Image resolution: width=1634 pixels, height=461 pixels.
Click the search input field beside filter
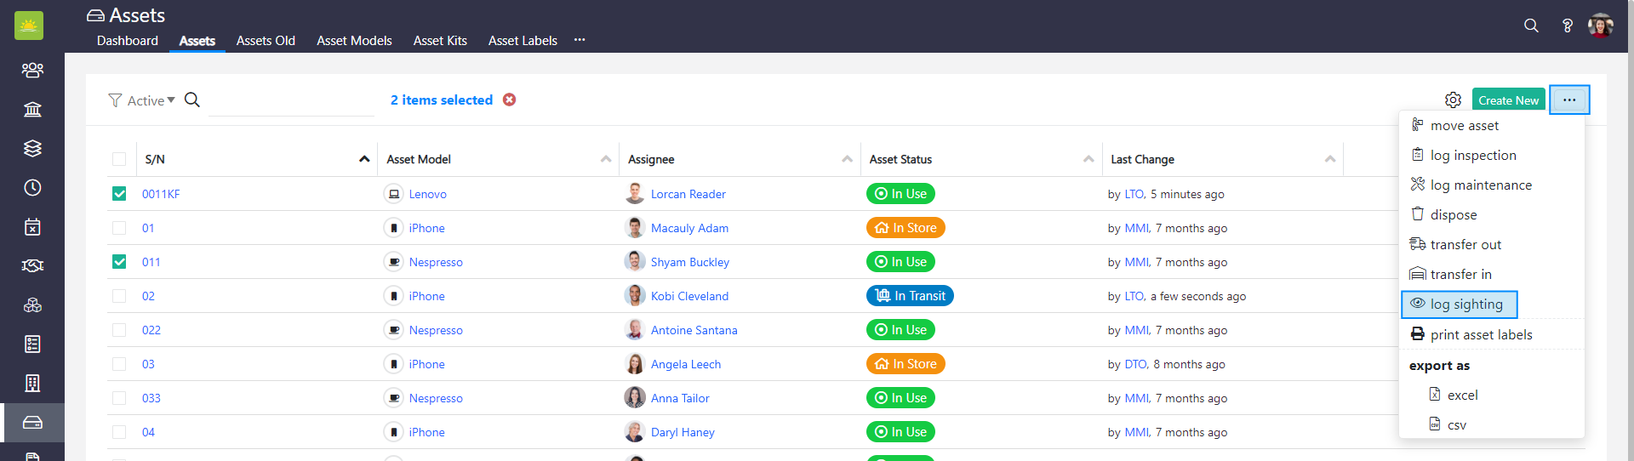point(291,101)
